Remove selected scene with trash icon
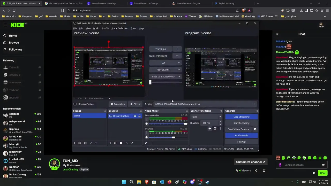 79,143
